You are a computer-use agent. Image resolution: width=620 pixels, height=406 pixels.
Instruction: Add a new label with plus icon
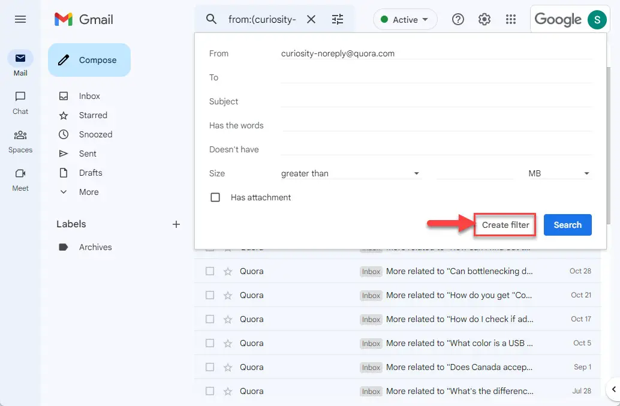coord(176,224)
